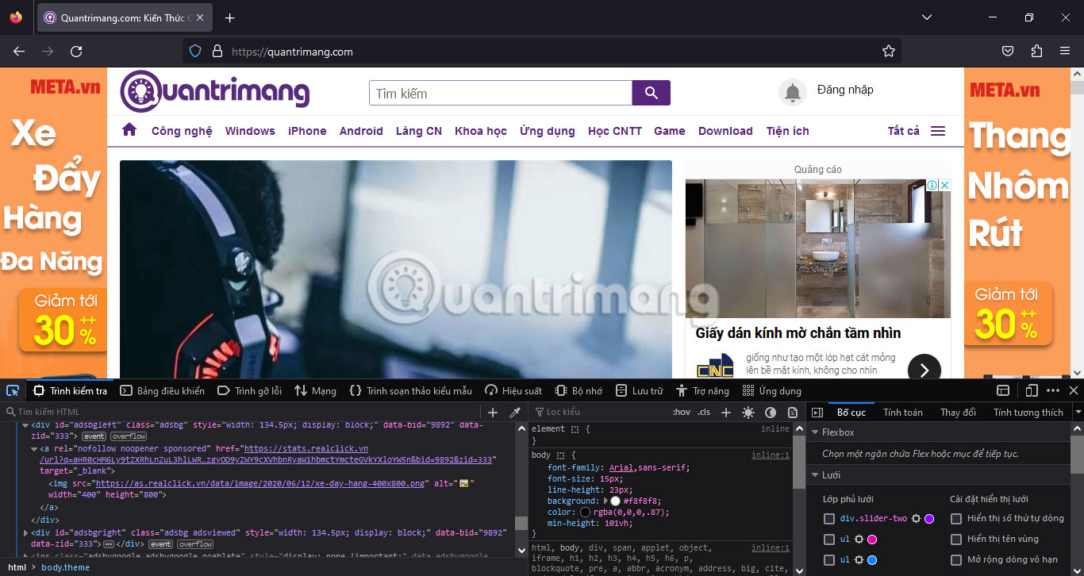Screen dimensions: 1084x576
Task: Enable grid overlay for div.slider-two
Action: [829, 518]
